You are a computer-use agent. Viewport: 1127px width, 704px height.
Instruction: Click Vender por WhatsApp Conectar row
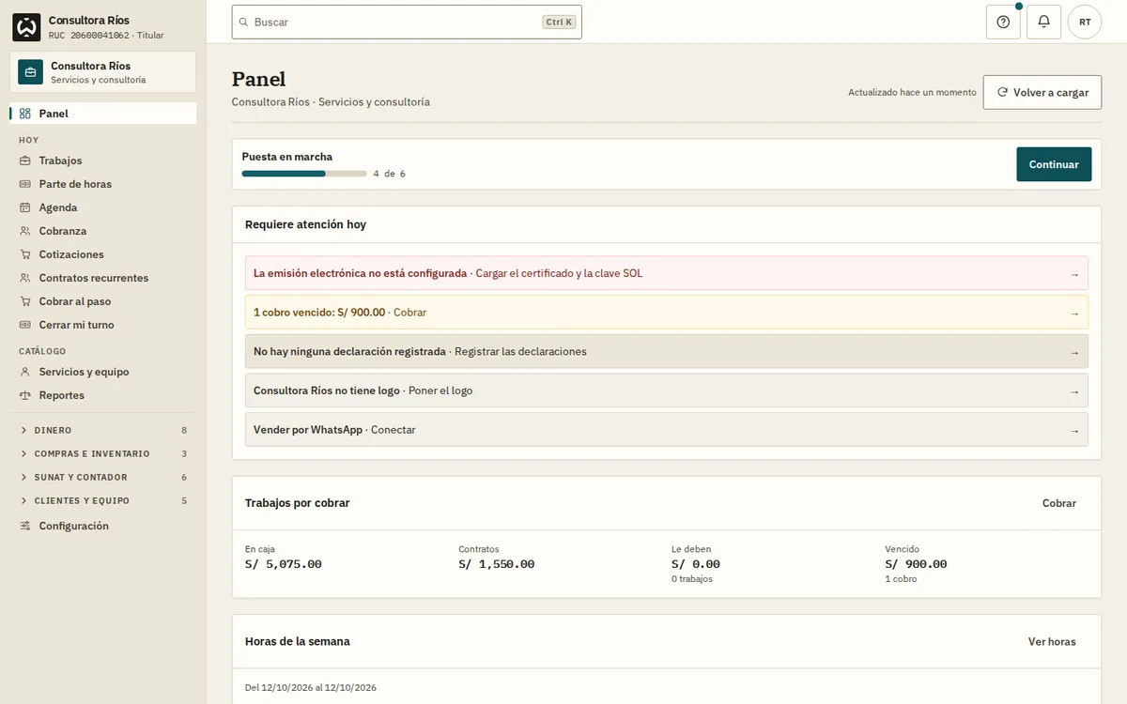(667, 430)
